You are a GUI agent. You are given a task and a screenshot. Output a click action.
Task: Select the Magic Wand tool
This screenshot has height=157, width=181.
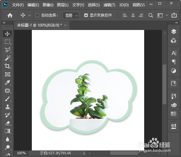coord(7,58)
